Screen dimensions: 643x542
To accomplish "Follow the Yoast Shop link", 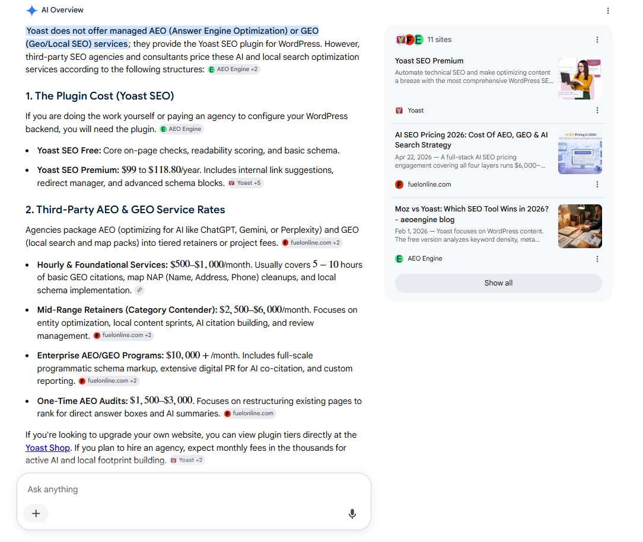I will (47, 448).
